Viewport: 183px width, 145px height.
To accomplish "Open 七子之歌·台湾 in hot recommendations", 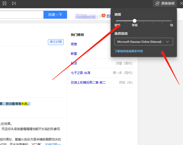I will [81, 73].
